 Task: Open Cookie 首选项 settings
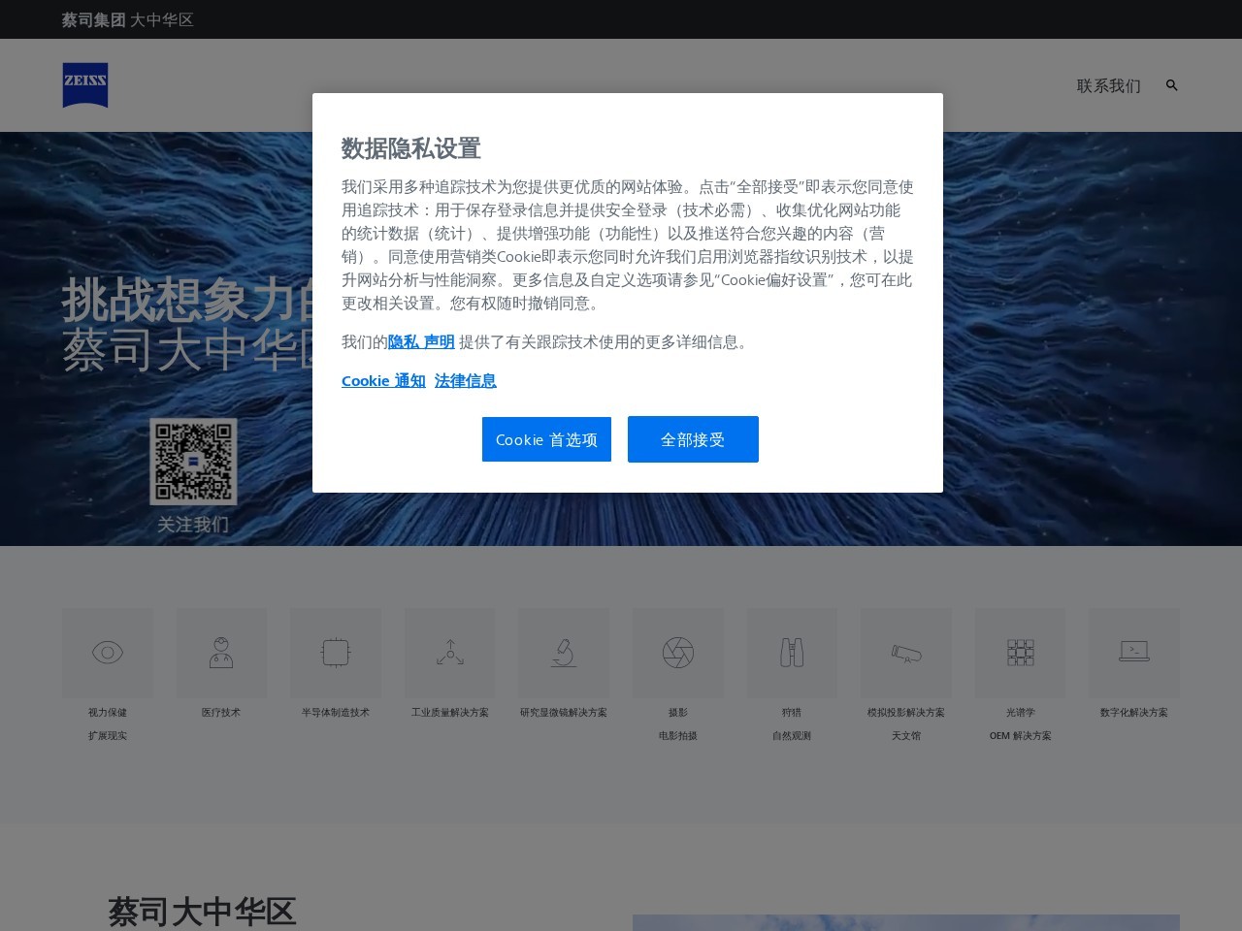[546, 439]
